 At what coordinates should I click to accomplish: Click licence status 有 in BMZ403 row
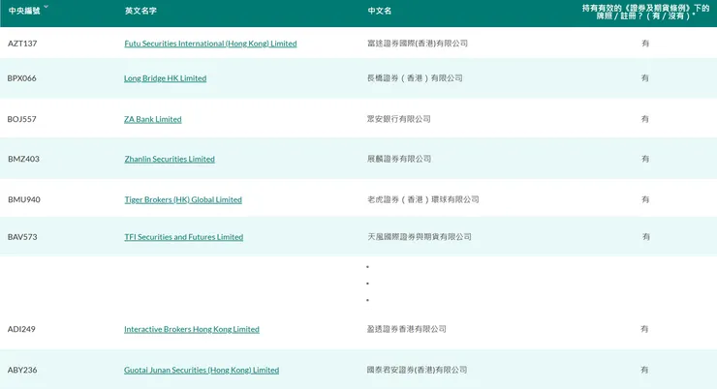(645, 159)
